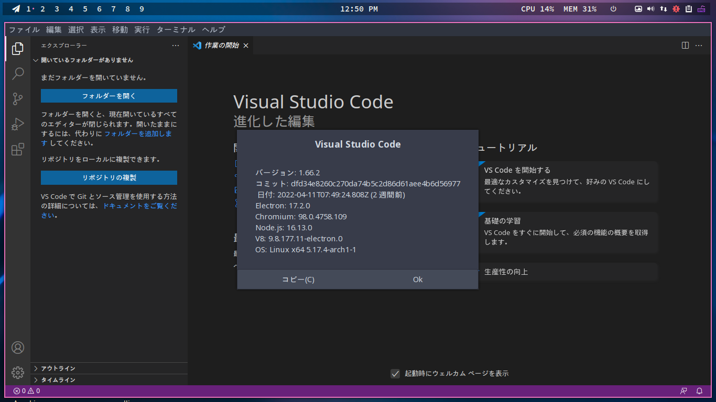Switch to workspace 9

(x=142, y=9)
